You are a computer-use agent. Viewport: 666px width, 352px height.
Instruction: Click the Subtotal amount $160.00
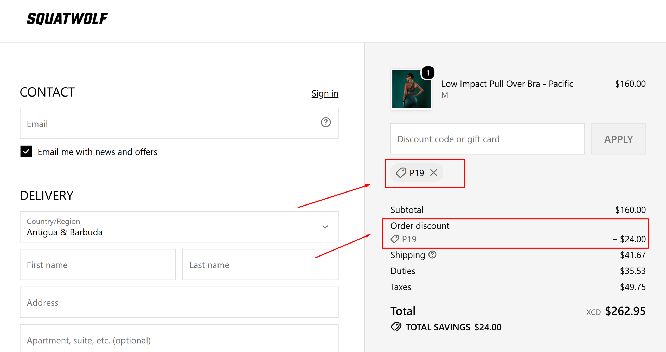click(x=630, y=210)
